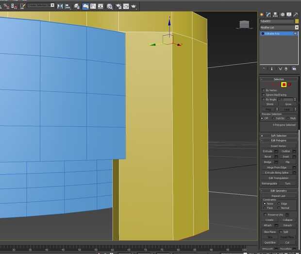
Task: Click the Render Production teapot icon
Action: 134,6
